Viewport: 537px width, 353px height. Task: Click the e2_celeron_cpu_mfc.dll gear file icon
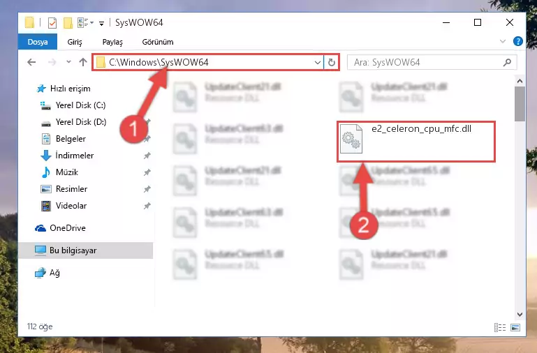351,139
